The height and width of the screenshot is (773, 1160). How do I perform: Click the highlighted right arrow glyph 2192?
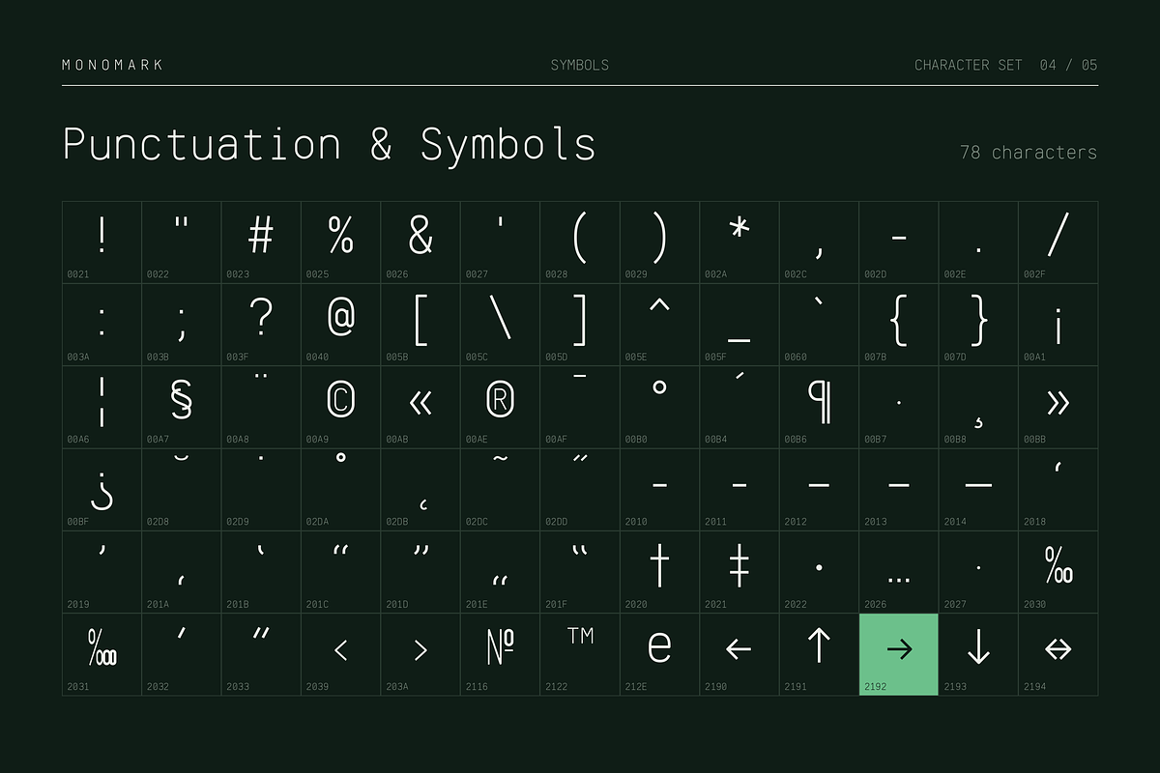pos(898,653)
